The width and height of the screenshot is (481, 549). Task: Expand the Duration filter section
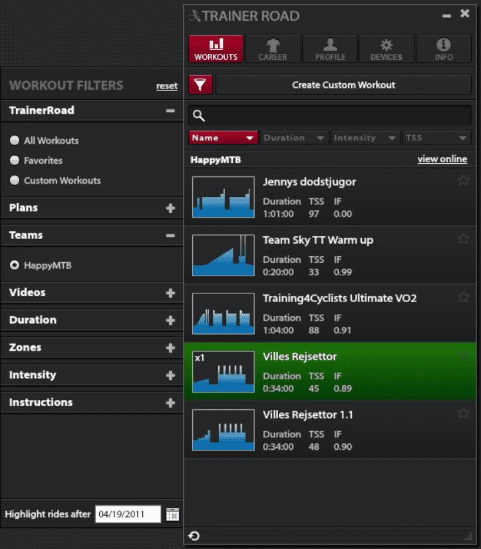[x=170, y=320]
